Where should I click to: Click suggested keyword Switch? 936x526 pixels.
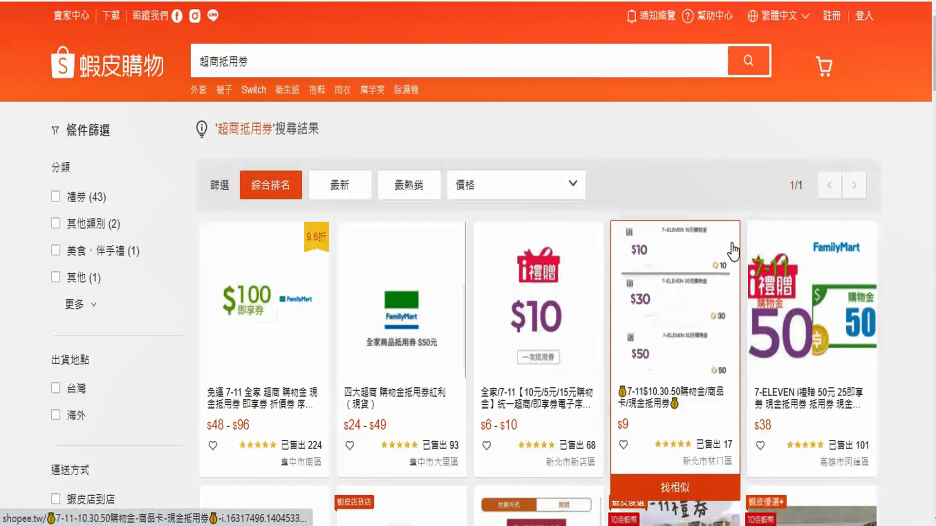coord(253,90)
